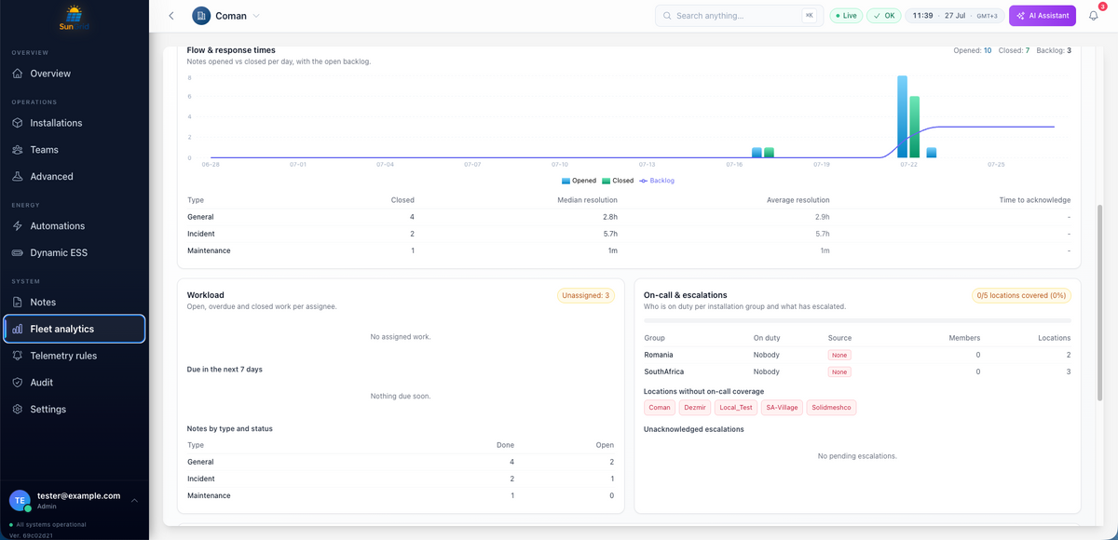Click the Dynamic ESS battery icon
1118x540 pixels.
coord(18,253)
